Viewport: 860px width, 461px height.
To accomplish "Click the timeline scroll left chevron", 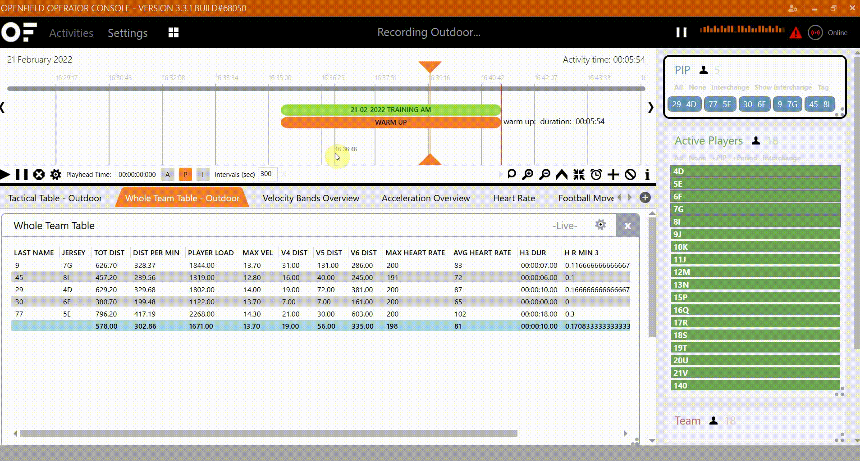I will click(x=3, y=107).
